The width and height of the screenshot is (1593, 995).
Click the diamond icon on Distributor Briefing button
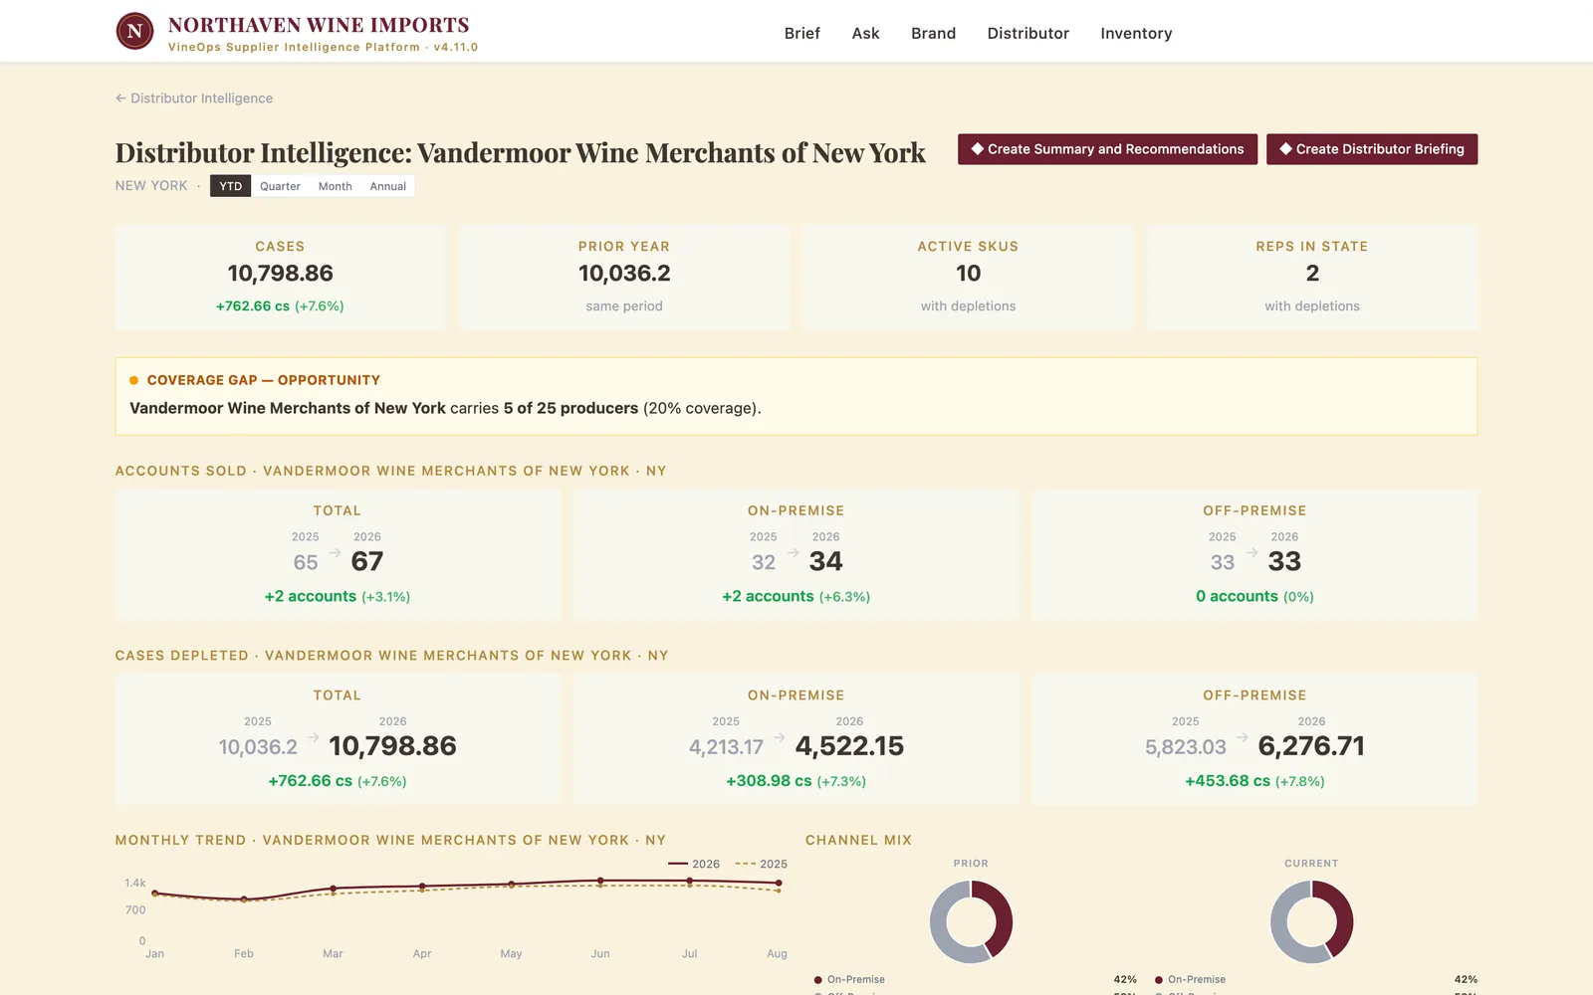[1286, 149]
